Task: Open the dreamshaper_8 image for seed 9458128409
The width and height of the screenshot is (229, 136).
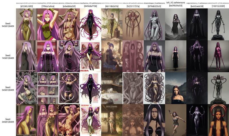Action: pos(154,24)
